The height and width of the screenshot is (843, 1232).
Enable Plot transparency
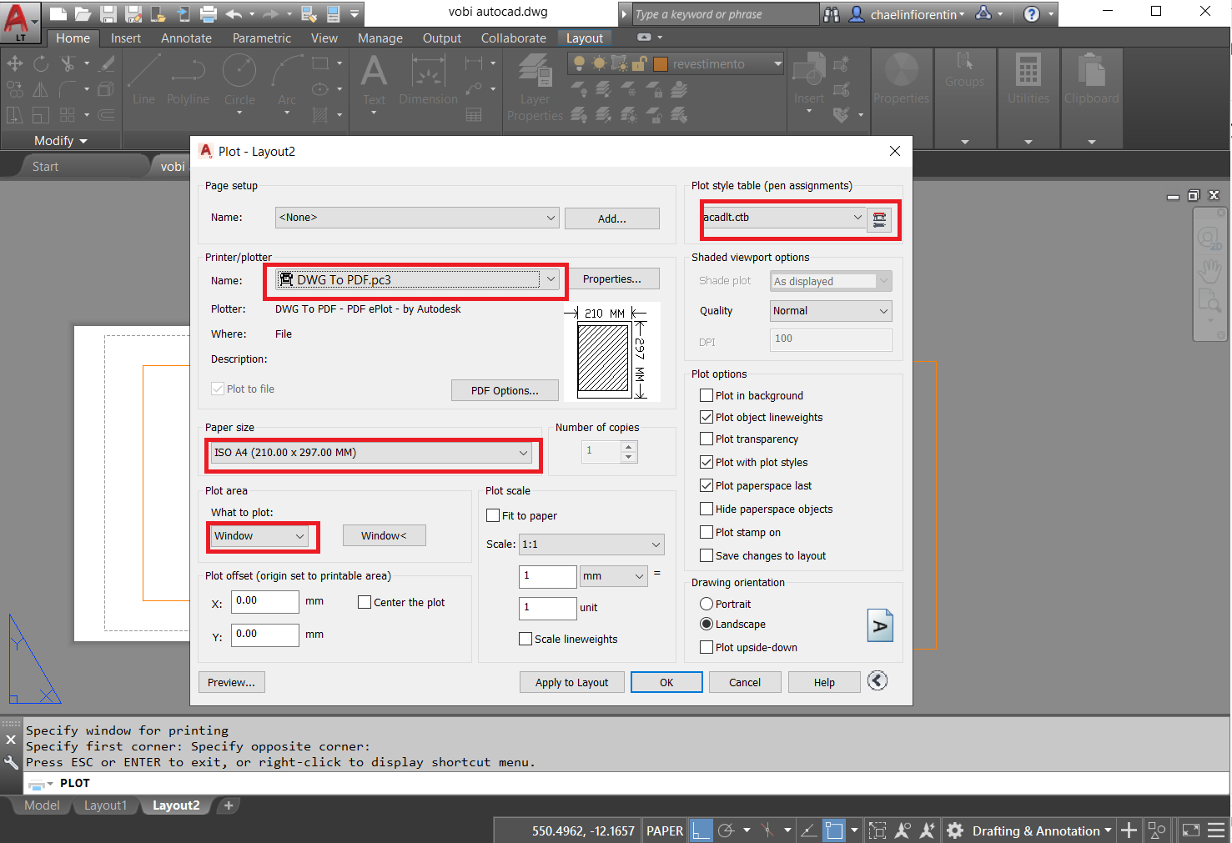pos(707,439)
